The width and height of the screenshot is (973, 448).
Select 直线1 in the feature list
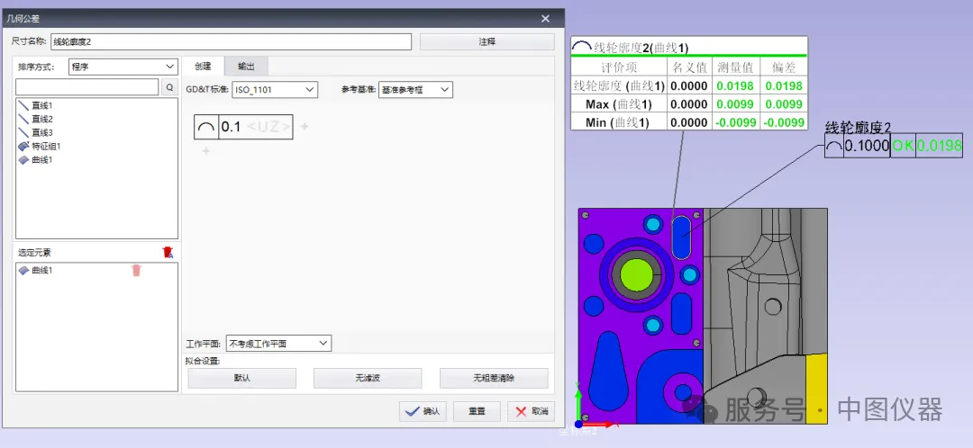point(41,105)
